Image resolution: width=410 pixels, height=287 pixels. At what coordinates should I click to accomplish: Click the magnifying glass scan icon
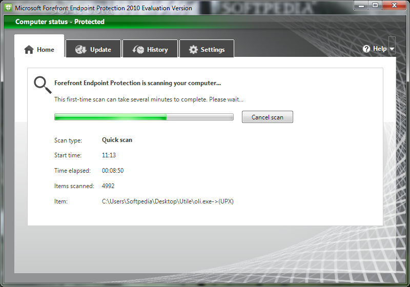click(x=43, y=85)
